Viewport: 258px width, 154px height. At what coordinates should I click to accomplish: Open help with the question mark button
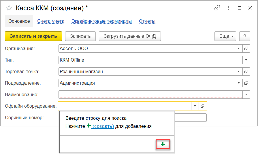pos(245,36)
